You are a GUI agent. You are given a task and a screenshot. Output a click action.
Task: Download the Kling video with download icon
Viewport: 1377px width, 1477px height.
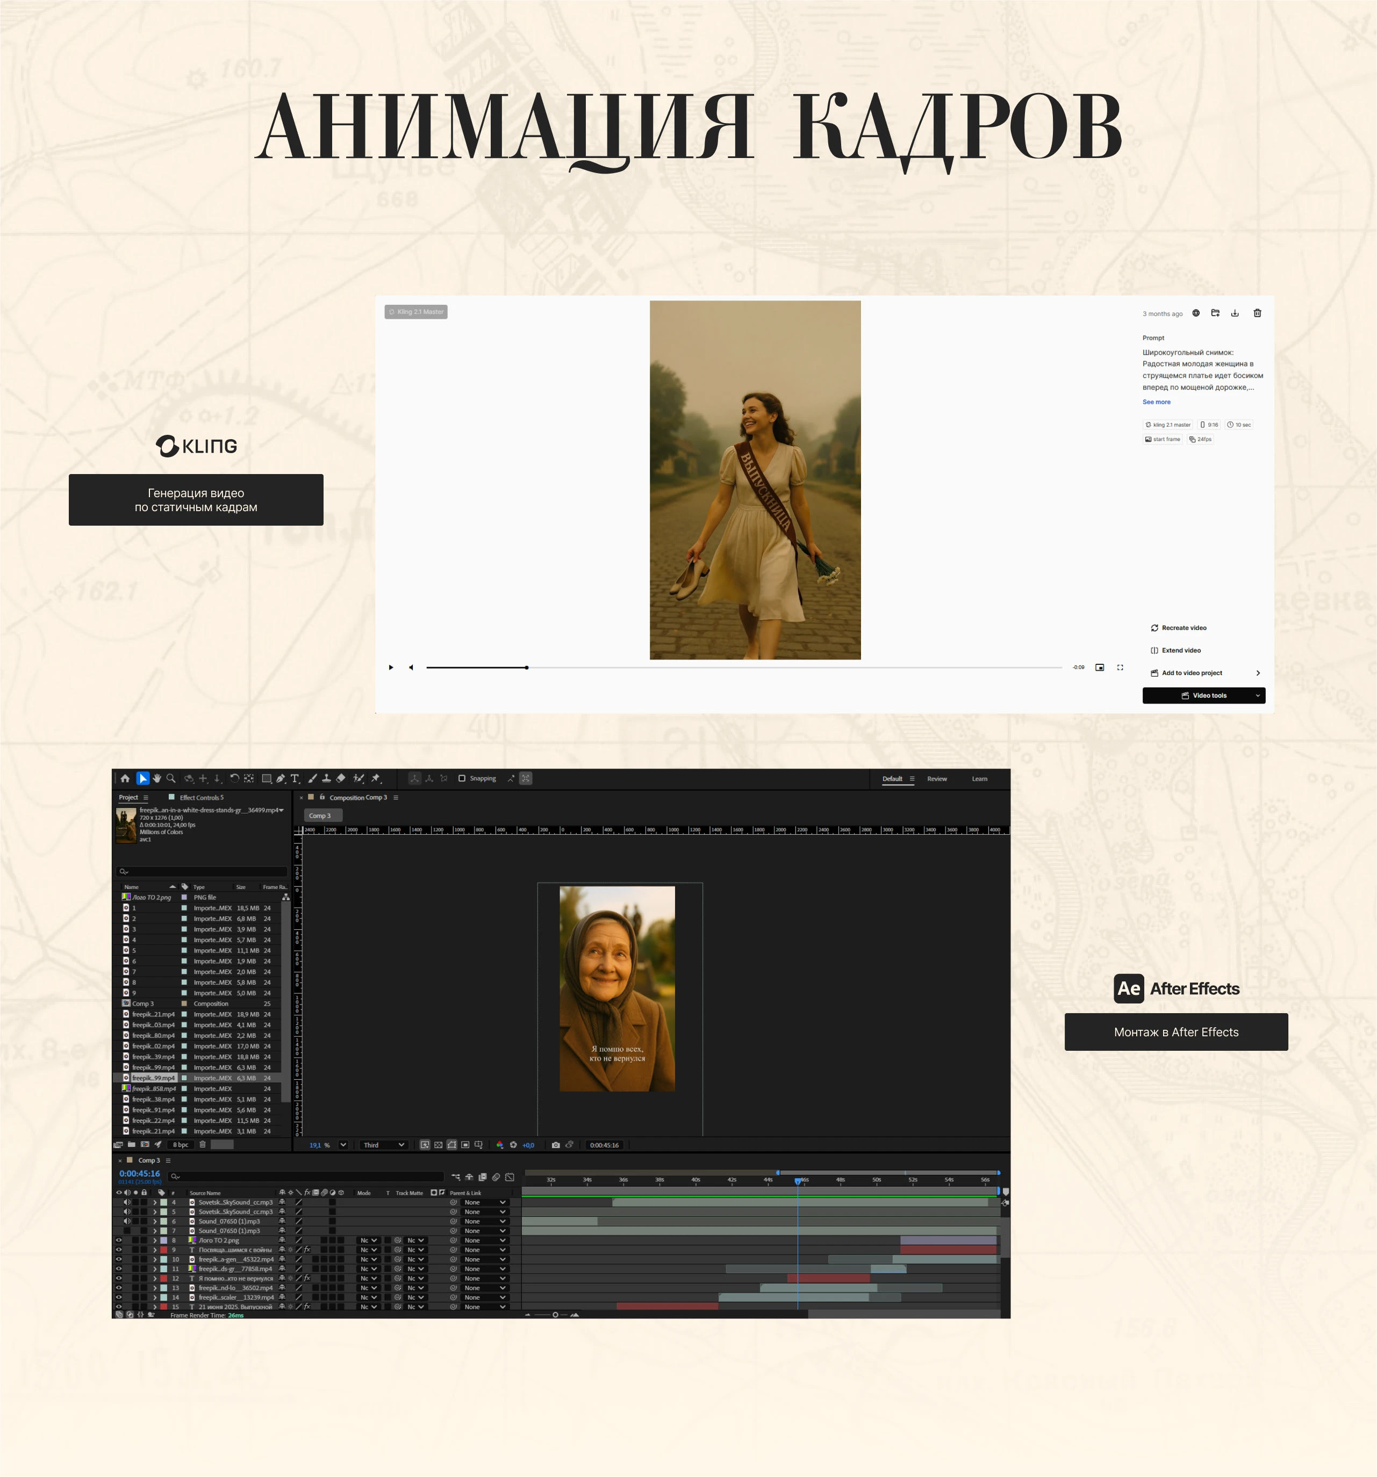(x=1235, y=313)
